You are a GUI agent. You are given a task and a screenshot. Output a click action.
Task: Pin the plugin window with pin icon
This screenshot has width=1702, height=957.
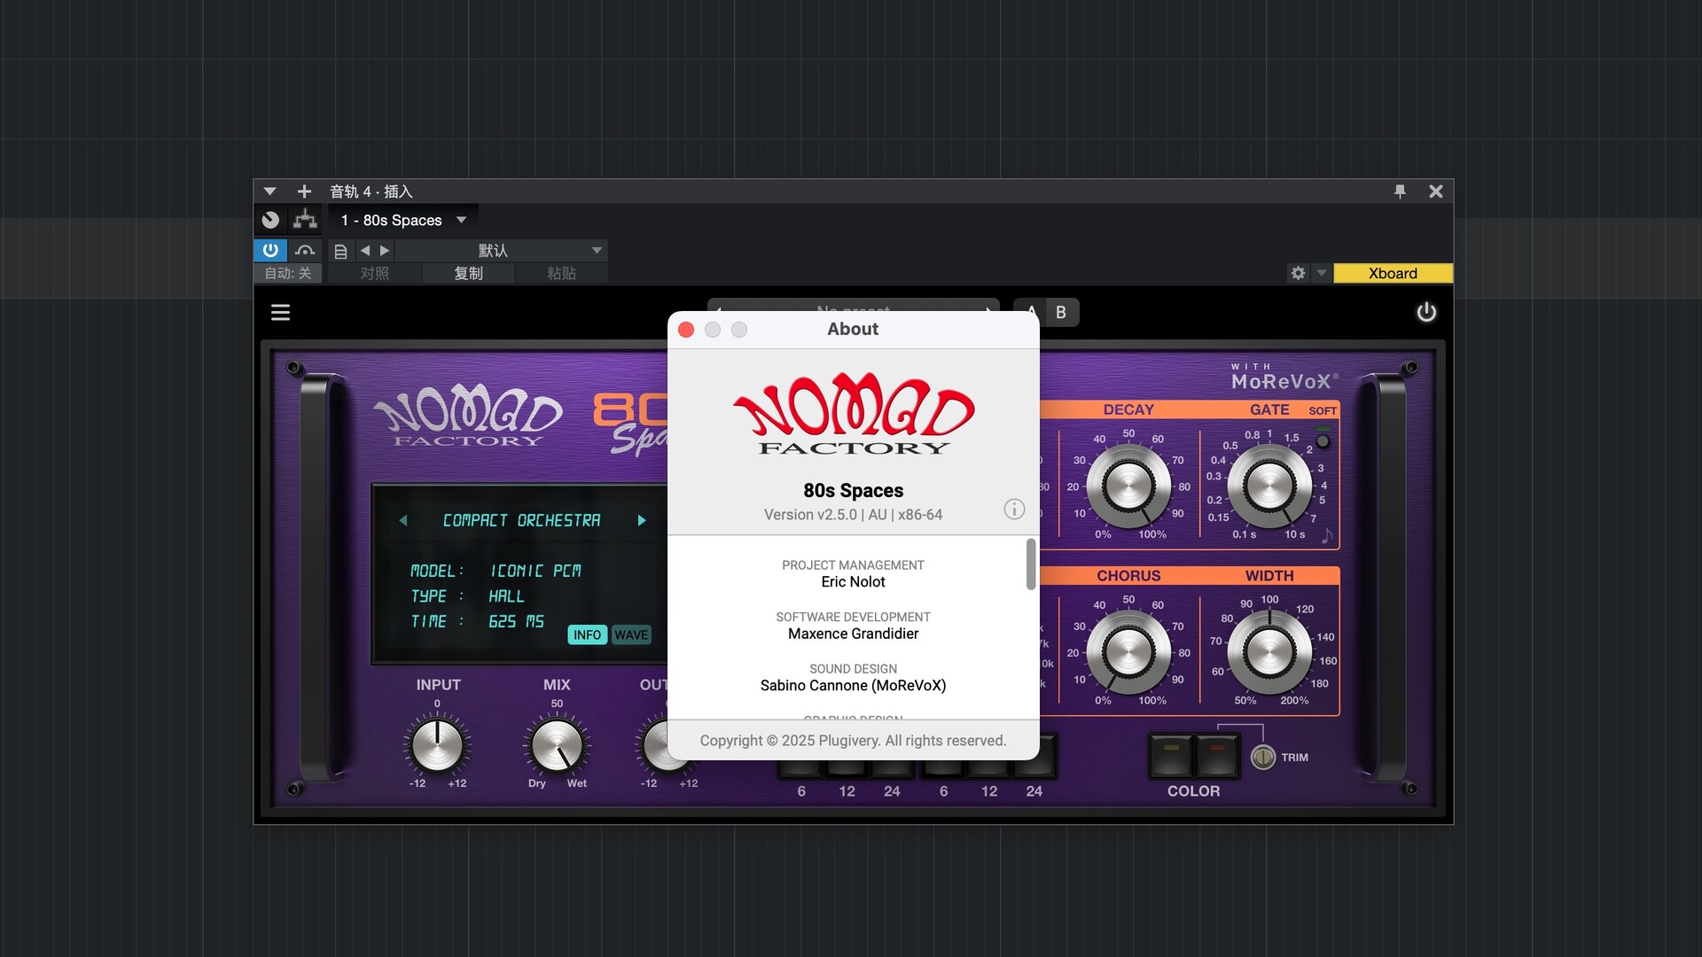point(1400,191)
